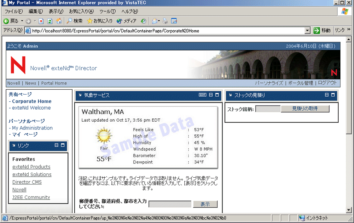Screen dimensions: 354x223
Task: Open the weather portlet EDIT settings
Action: 202,95
